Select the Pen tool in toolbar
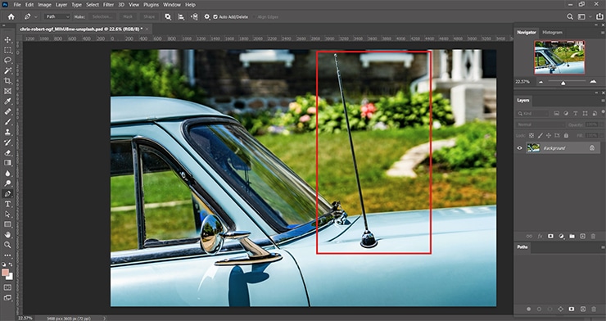 [7, 193]
